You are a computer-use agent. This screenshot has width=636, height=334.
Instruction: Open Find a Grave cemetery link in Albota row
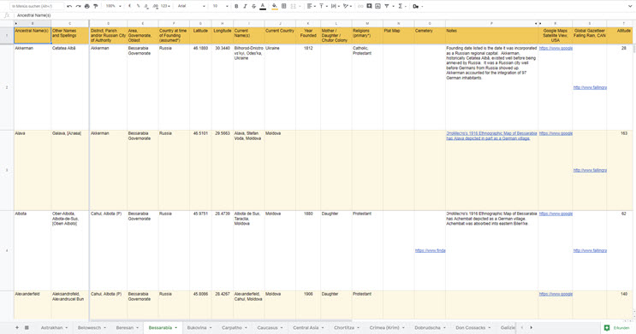tap(430, 250)
